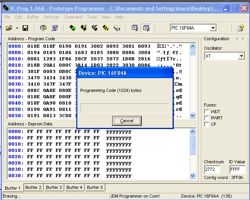
Task: Click the ID Value field
Action: click(237, 170)
